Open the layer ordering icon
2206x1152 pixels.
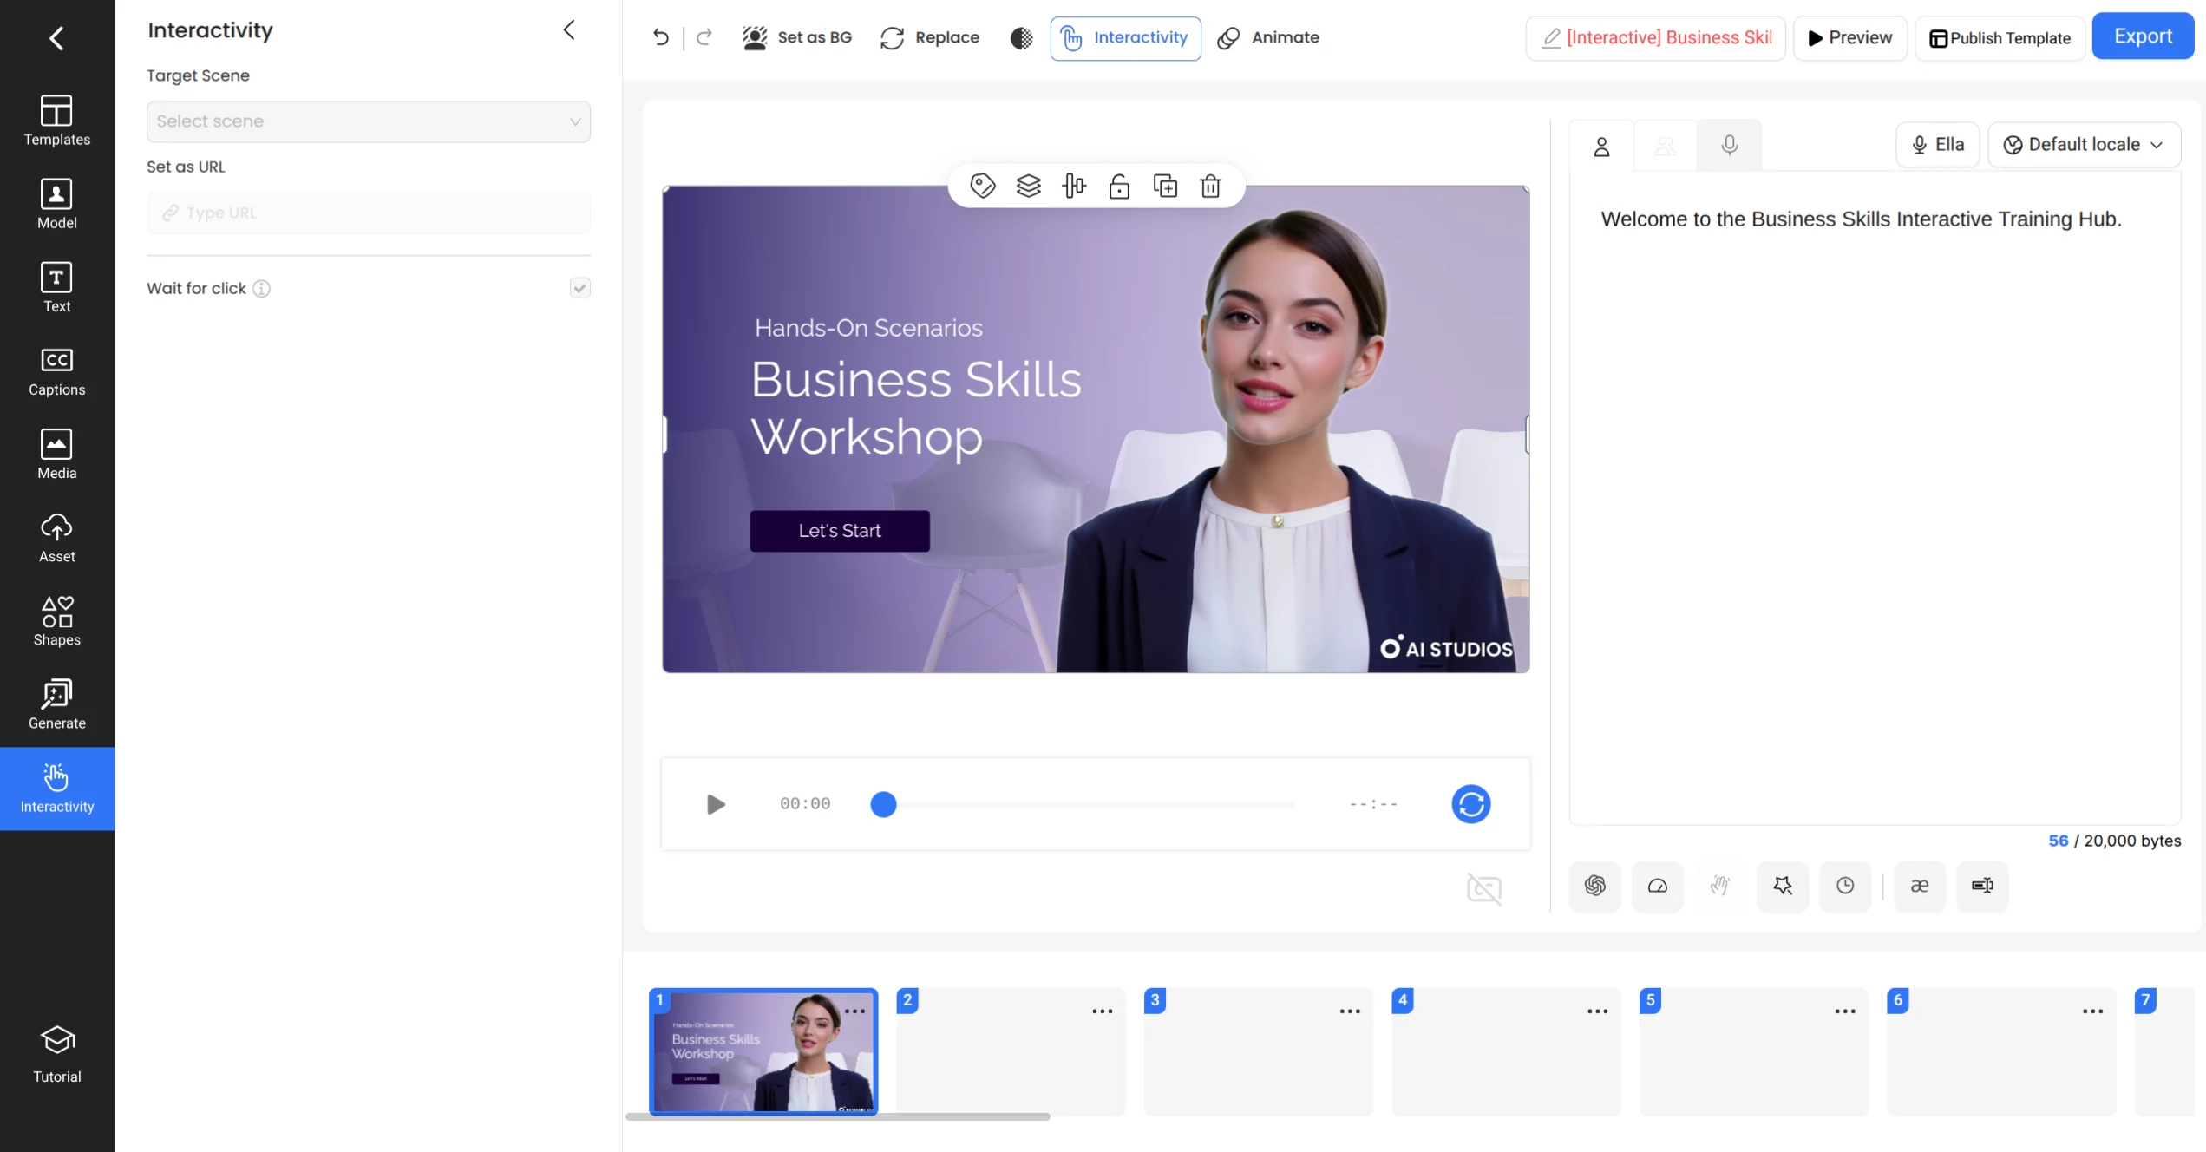(1028, 186)
